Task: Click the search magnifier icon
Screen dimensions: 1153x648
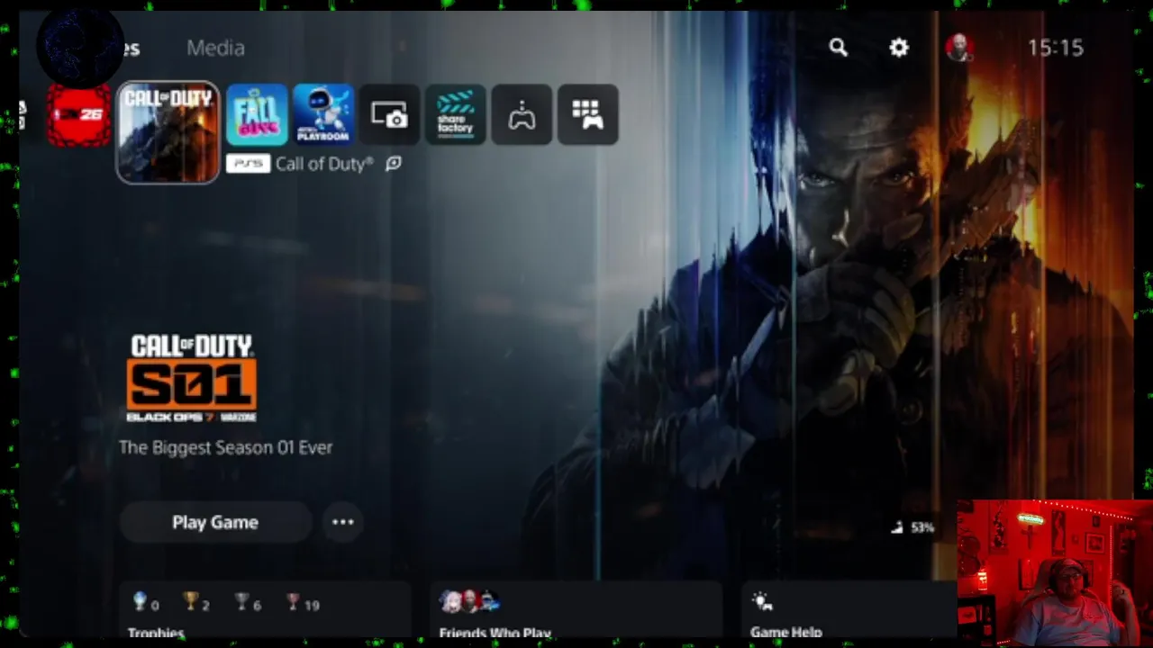Action: pyautogui.click(x=839, y=48)
